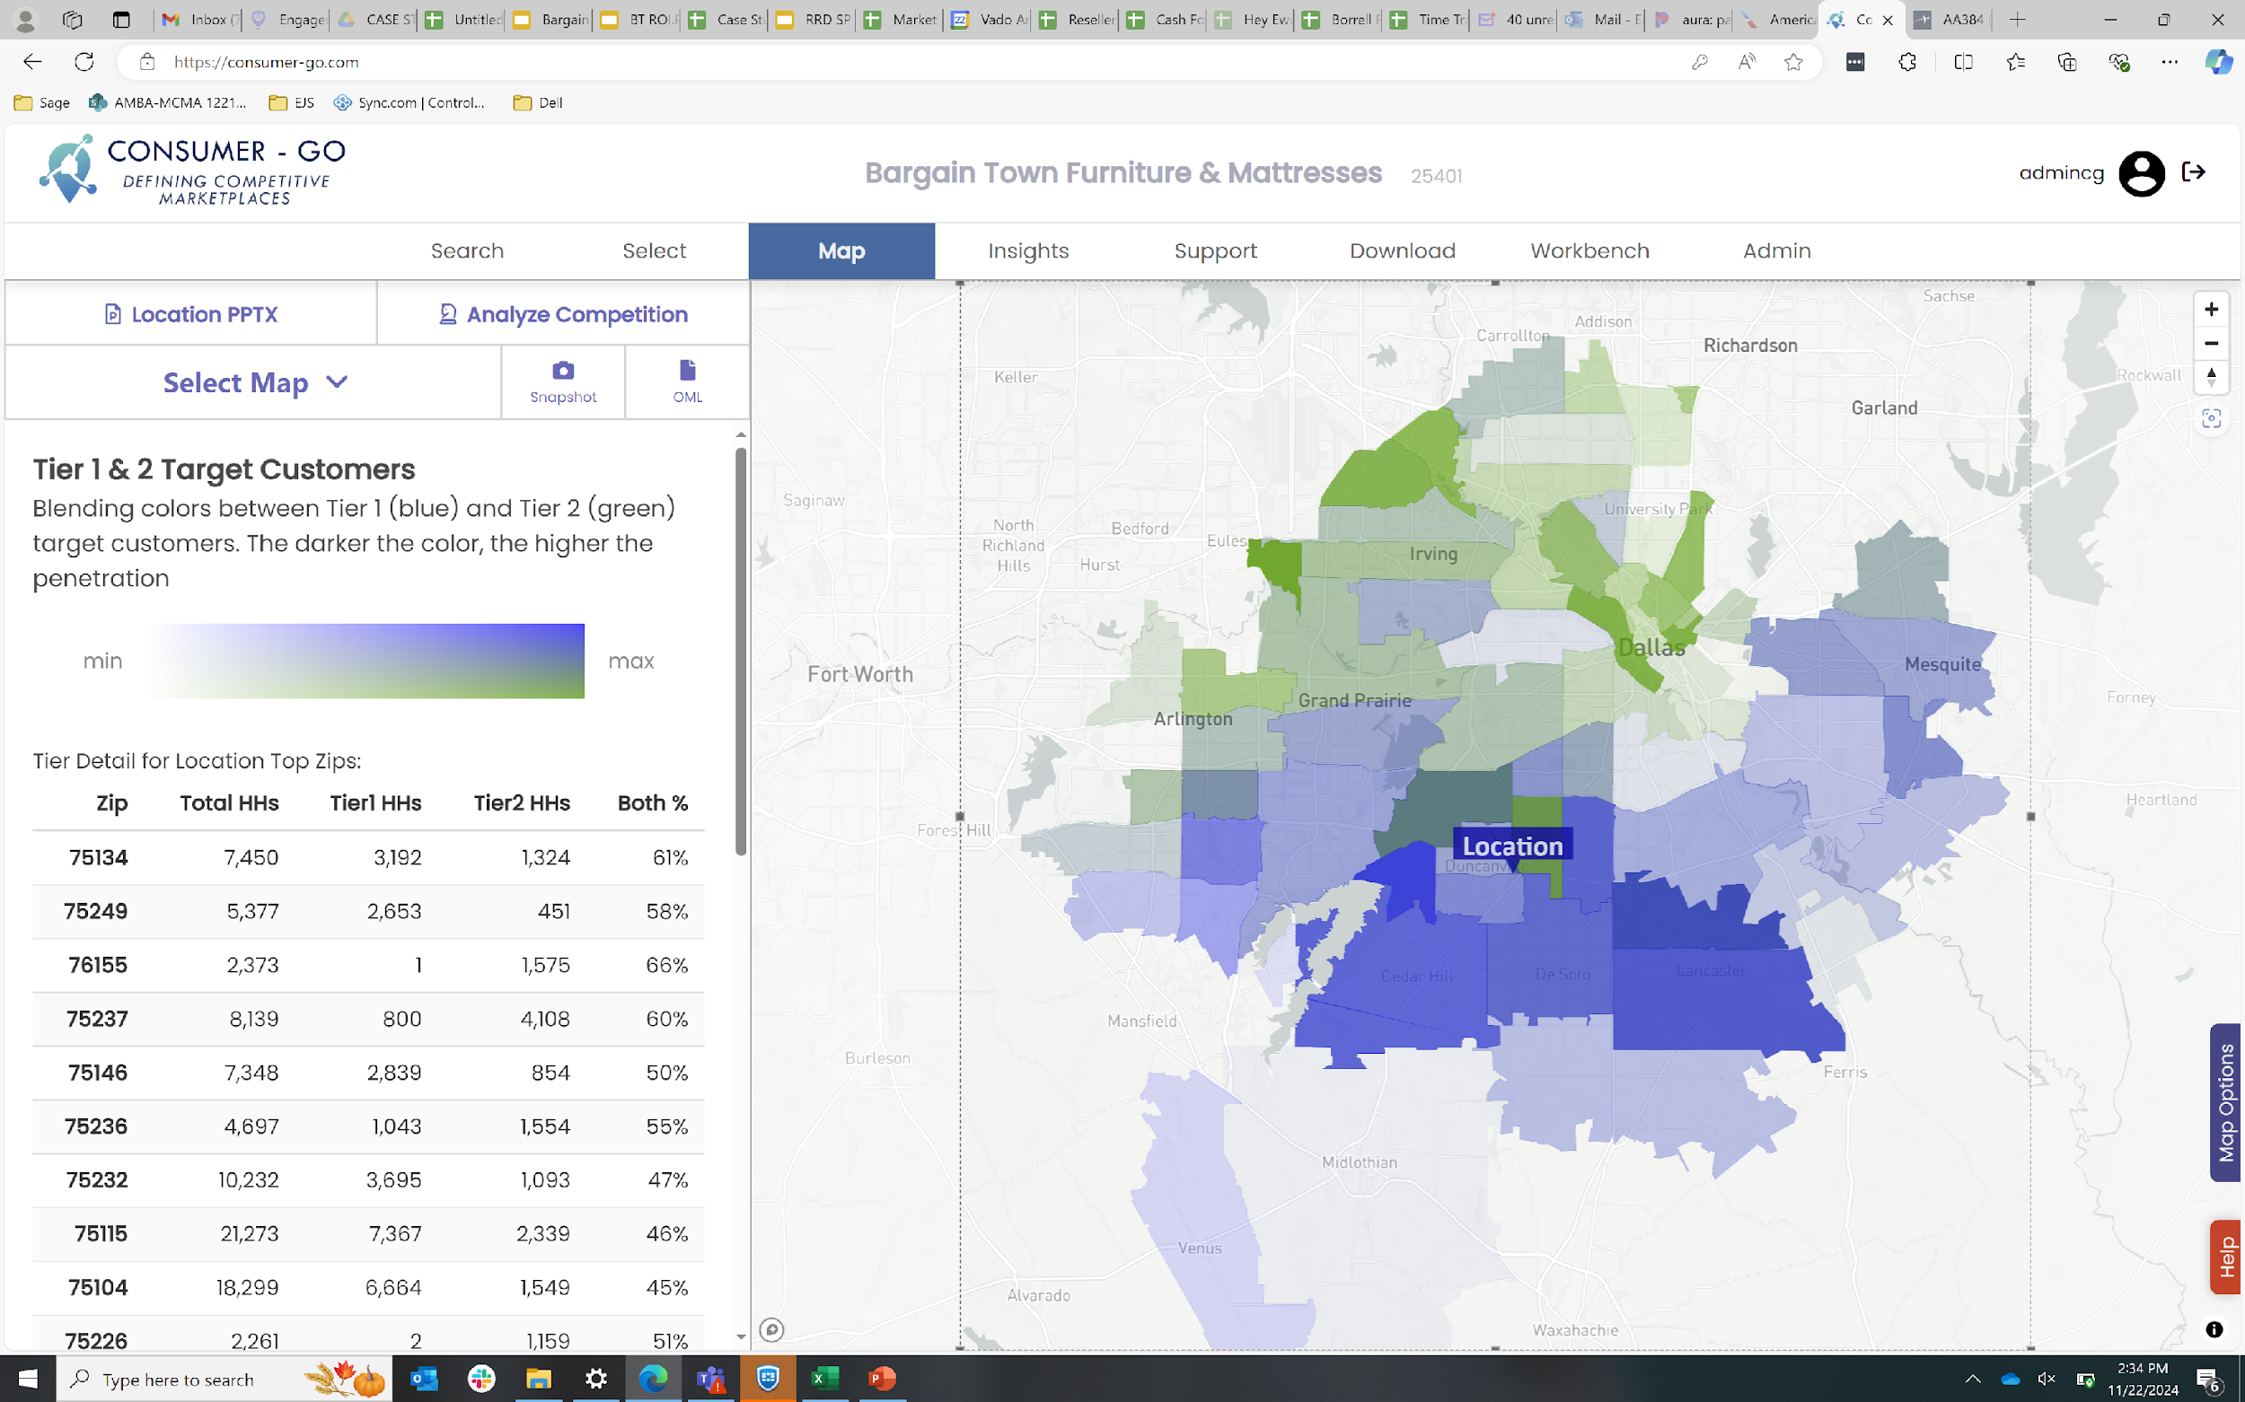This screenshot has width=2245, height=1402.
Task: Switch to the Insights tab
Action: [1029, 251]
